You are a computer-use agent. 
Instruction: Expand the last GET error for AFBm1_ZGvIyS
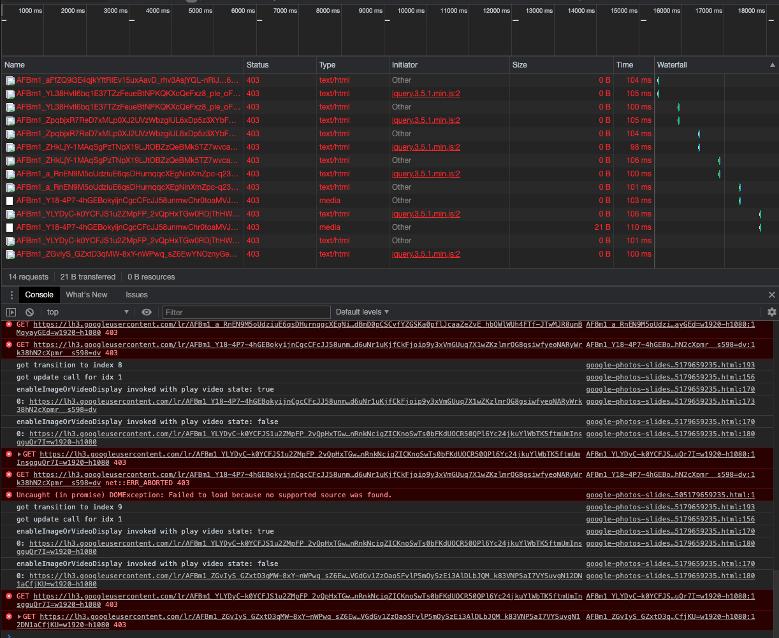[x=19, y=617]
